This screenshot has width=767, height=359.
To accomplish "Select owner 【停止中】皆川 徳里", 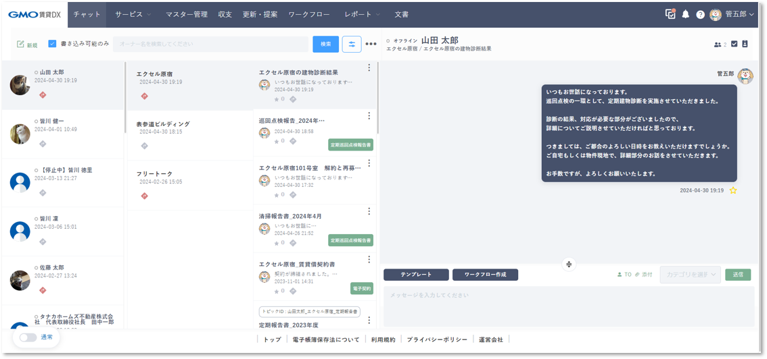I will click(x=63, y=182).
